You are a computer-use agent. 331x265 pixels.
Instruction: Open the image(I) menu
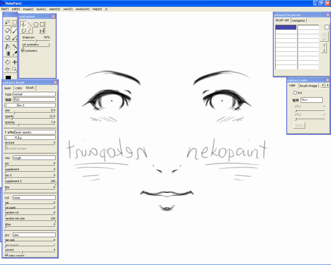pos(28,9)
